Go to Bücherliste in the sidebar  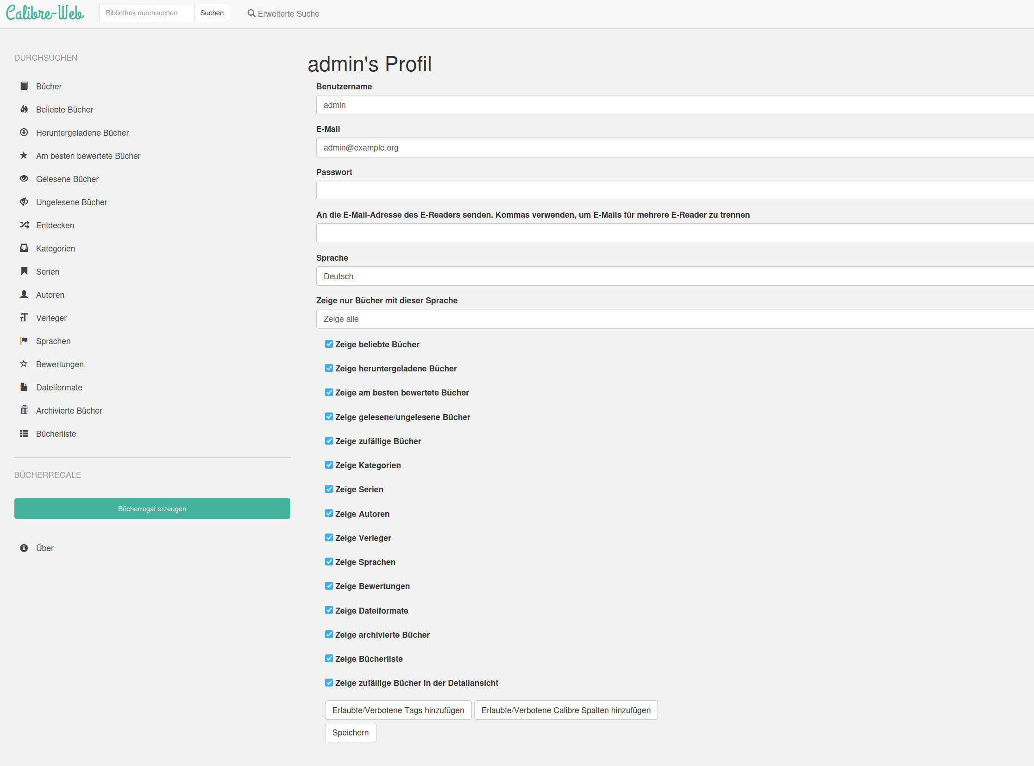[x=56, y=433]
